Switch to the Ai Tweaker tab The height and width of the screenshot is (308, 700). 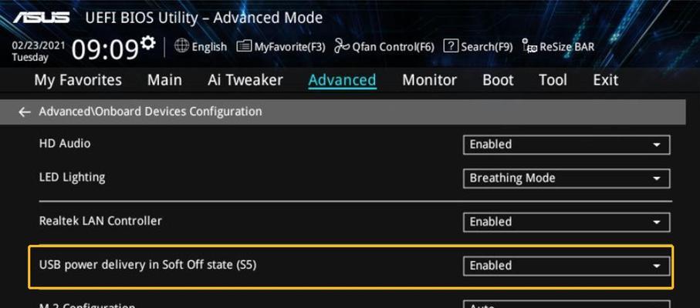pyautogui.click(x=245, y=80)
